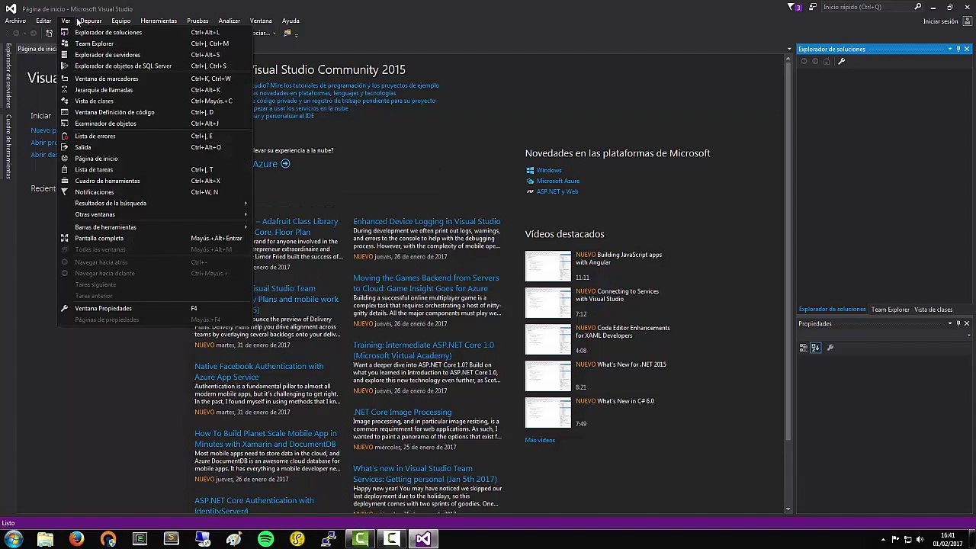Click the notifications flag icon

tap(793, 7)
